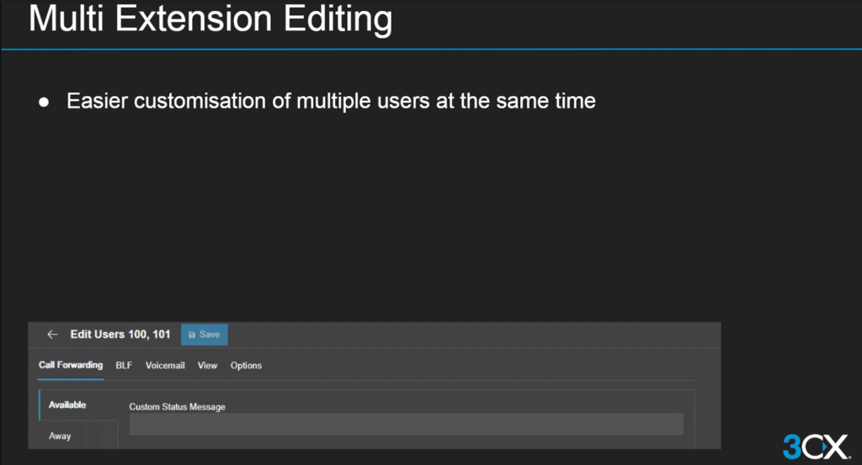Screen dimensions: 862x465
Task: Click the floppy disk icon in Save
Action: 192,335
